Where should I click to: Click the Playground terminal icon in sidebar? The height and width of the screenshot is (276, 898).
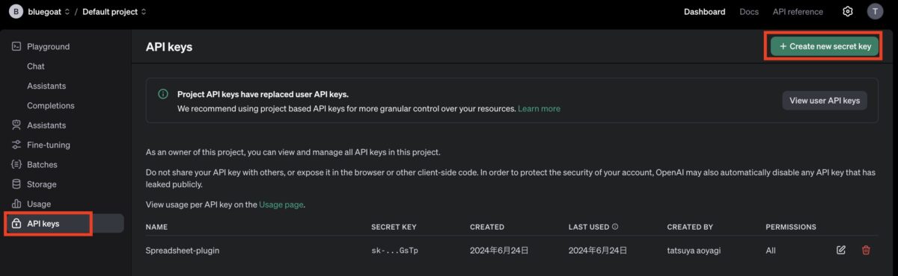16,46
